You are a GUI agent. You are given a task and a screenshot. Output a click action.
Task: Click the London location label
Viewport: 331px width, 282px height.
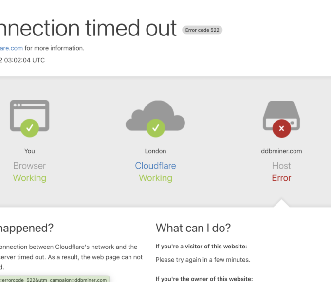point(155,151)
